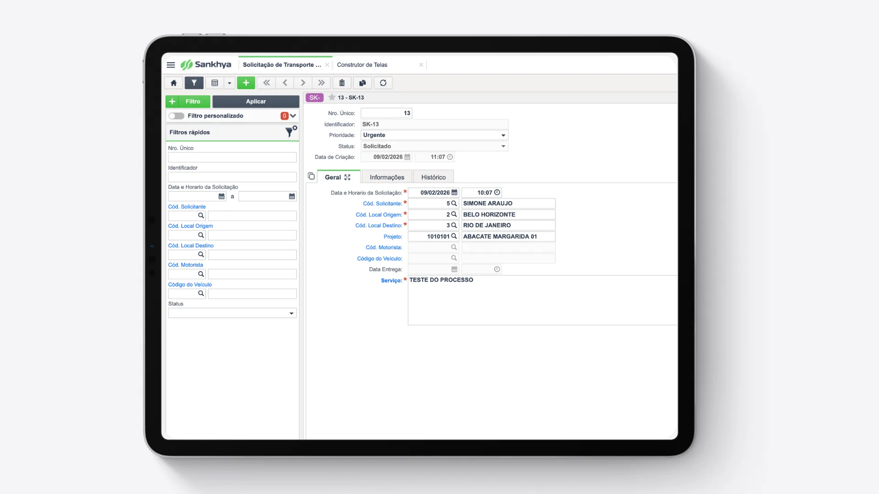Click the Identificador quick filter input
The image size is (879, 494).
233,177
